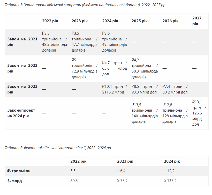Click the Table 2 caption on actual spending
This screenshot has width=212, height=195.
click(x=58, y=148)
